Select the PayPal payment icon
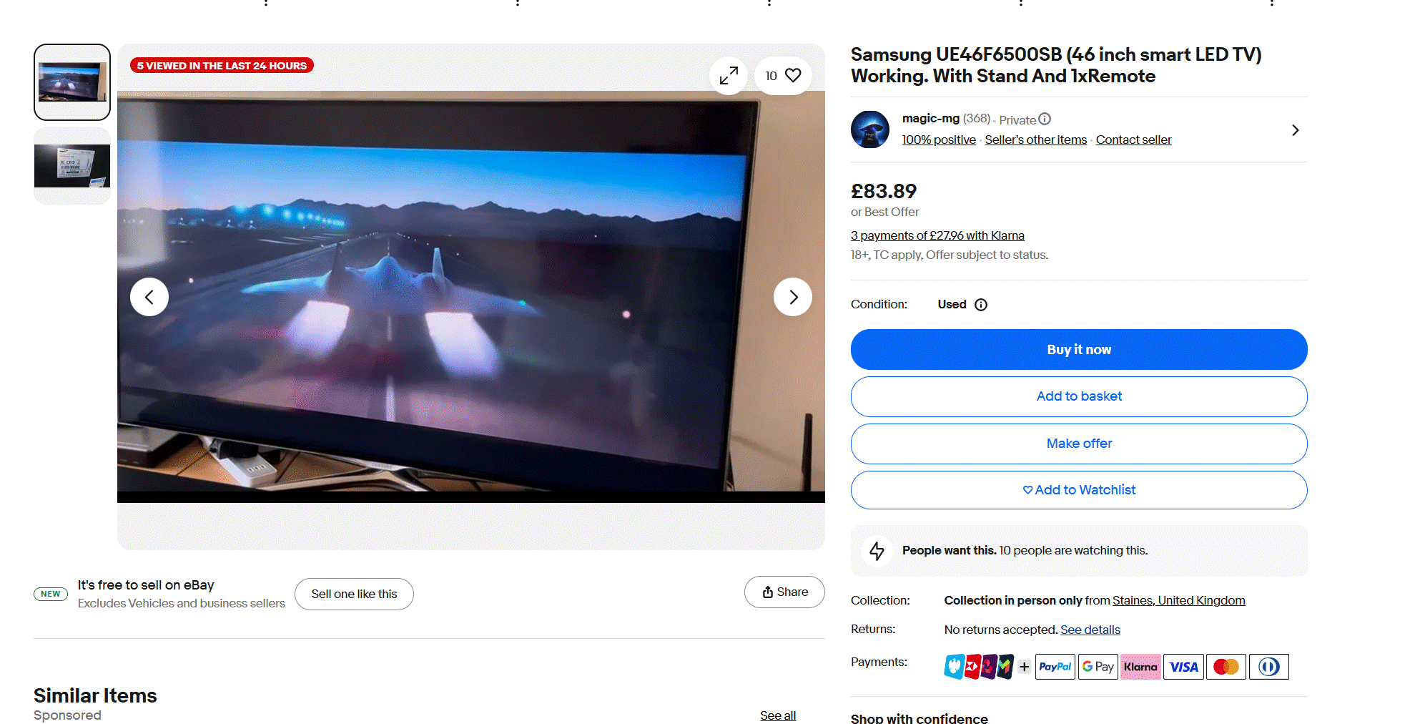Screen dimensions: 1425x724 click(x=1055, y=667)
